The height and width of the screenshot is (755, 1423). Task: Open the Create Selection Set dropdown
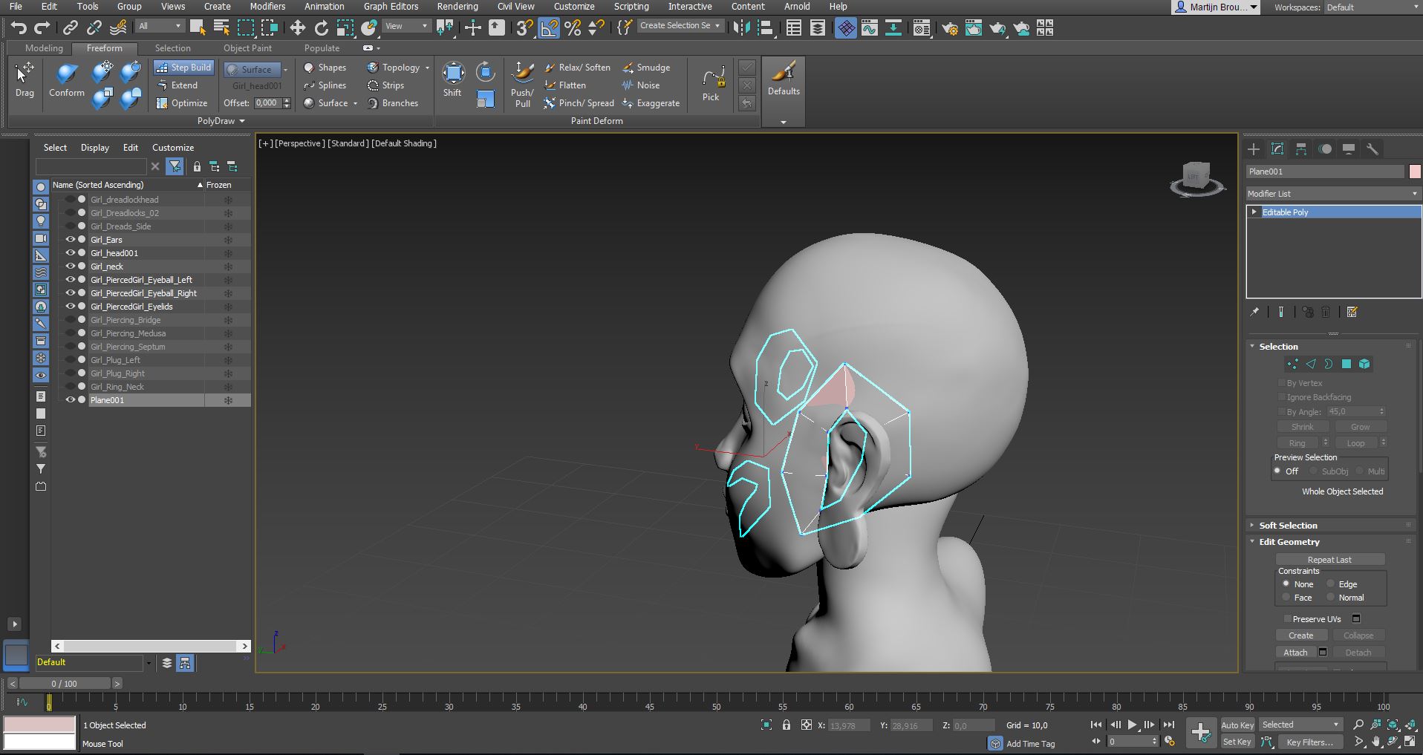717,25
